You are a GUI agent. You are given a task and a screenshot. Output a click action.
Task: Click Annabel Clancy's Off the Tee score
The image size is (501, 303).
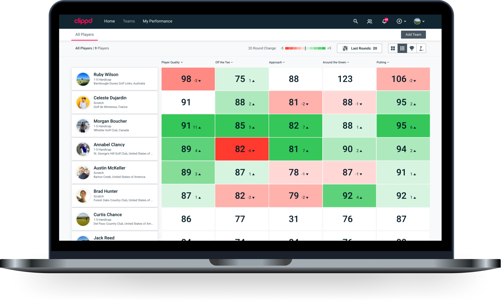[x=242, y=149]
